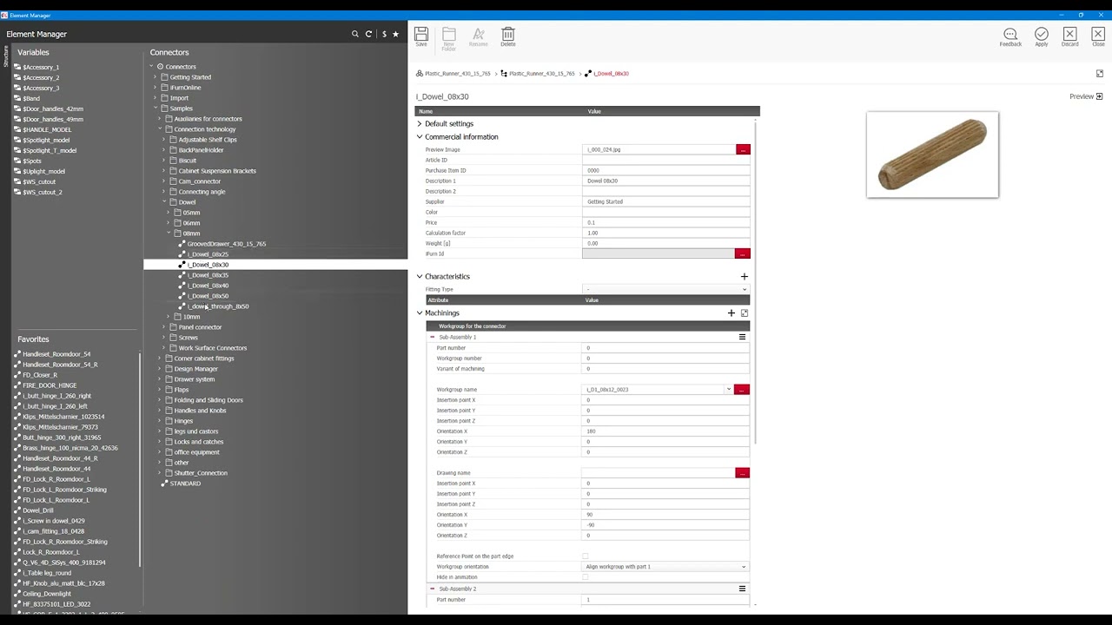Image resolution: width=1112 pixels, height=625 pixels.
Task: Click the New Folder toolbar icon
Action: (449, 38)
